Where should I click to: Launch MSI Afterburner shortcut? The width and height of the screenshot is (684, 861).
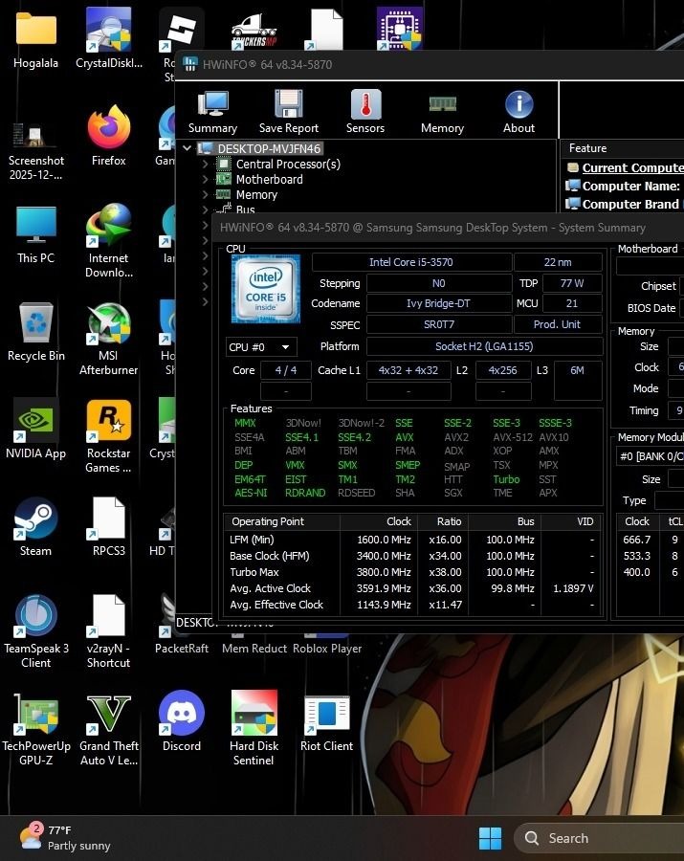pos(109,339)
